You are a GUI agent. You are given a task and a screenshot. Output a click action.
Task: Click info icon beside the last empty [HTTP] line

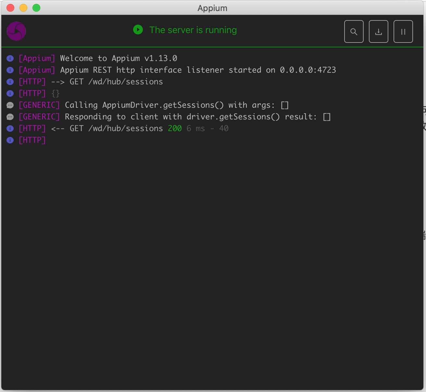coord(10,140)
